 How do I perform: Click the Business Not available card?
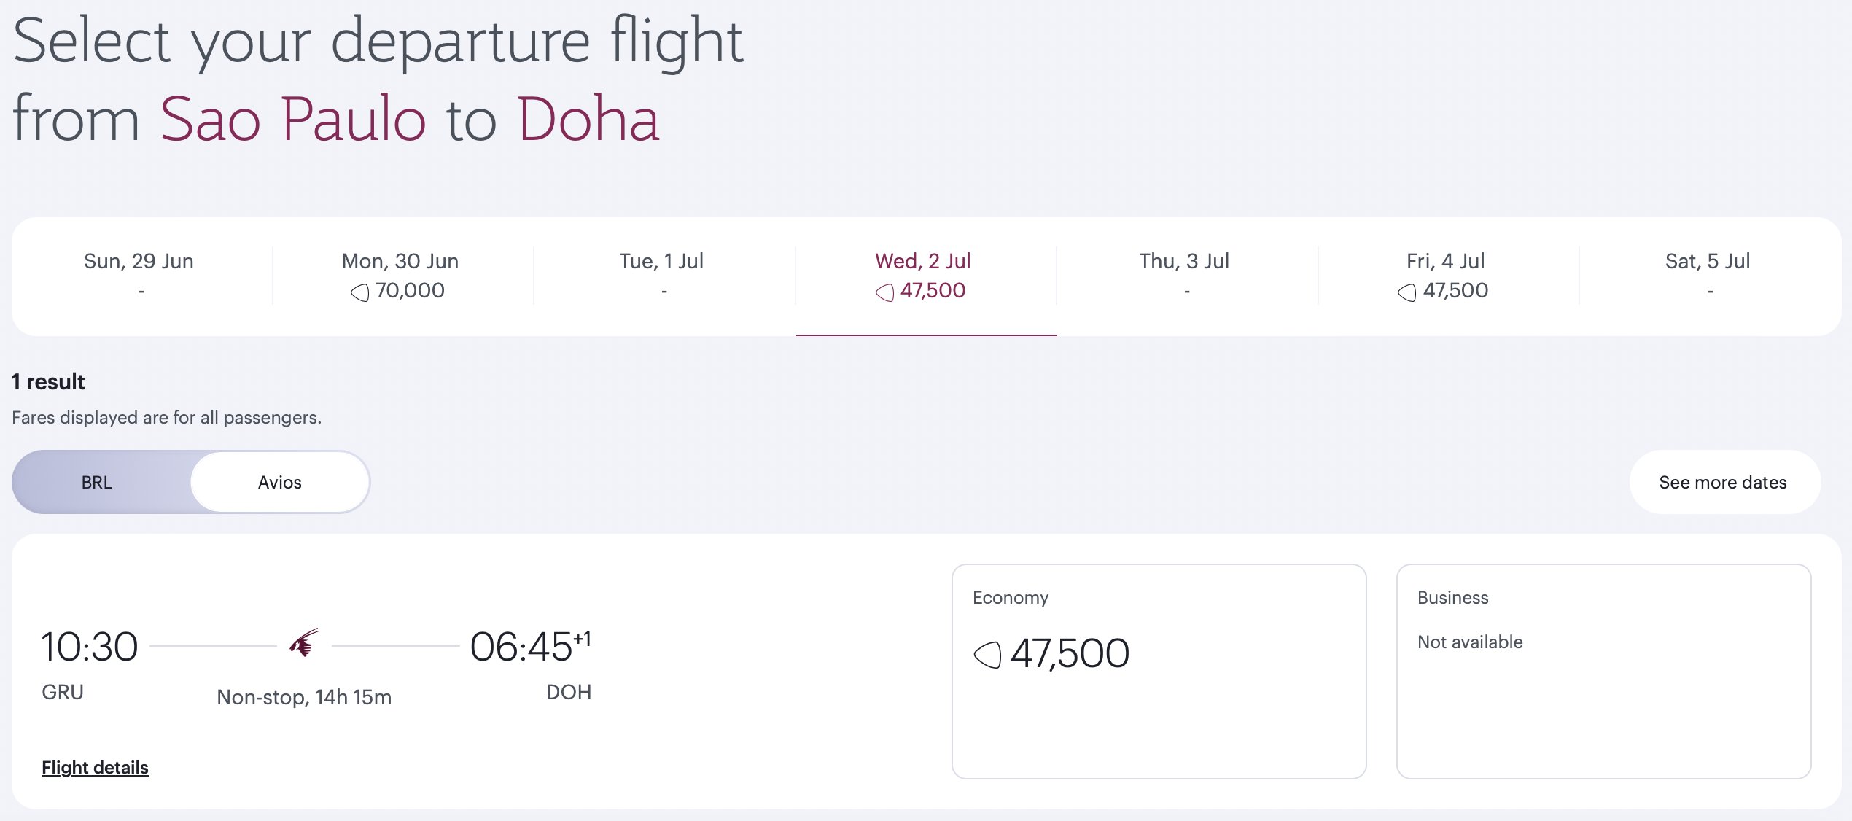point(1603,671)
